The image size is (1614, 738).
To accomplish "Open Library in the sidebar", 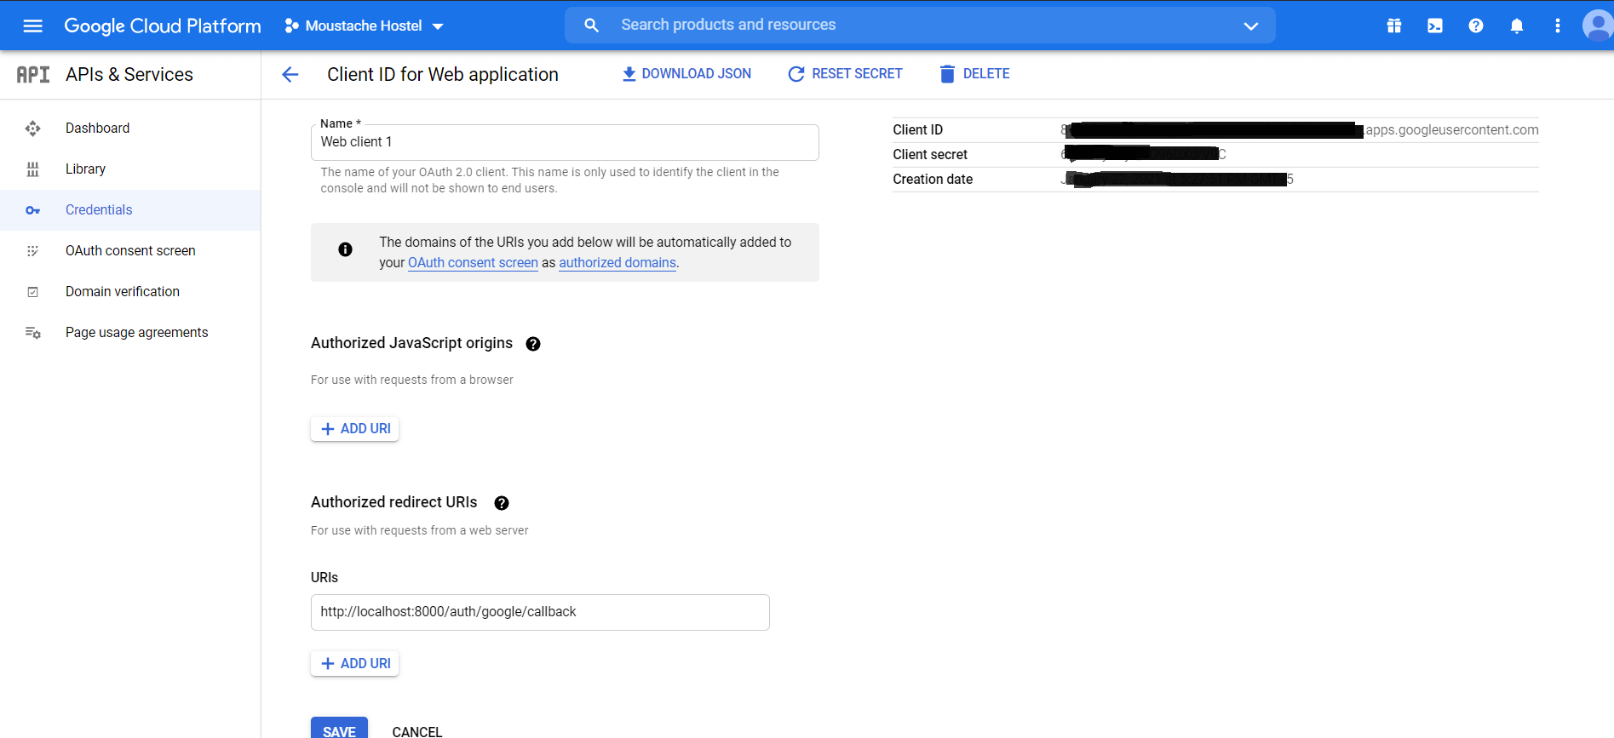I will pos(130,169).
